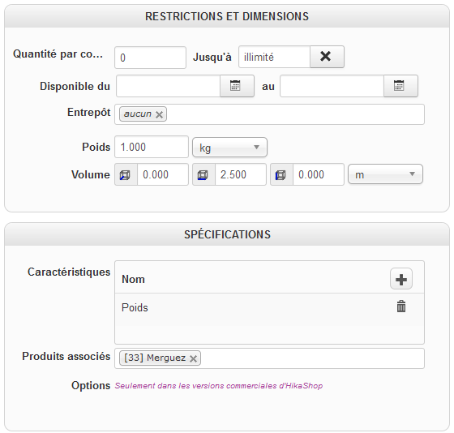
Task: Open the m volume unit dropdown
Action: point(385,174)
